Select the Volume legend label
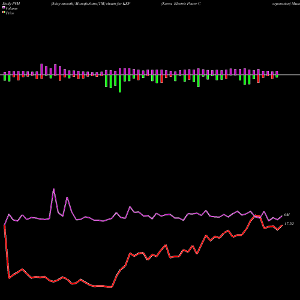The image size is (300, 300). pos(11,8)
